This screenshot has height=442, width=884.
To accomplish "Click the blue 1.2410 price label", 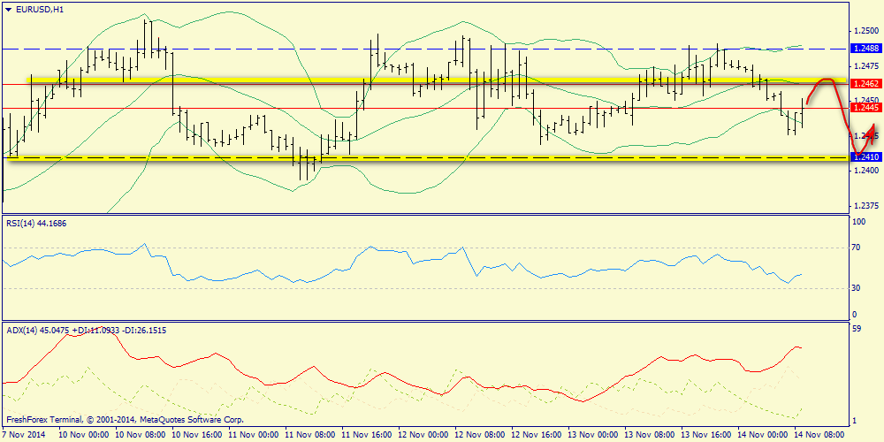I will 867,157.
